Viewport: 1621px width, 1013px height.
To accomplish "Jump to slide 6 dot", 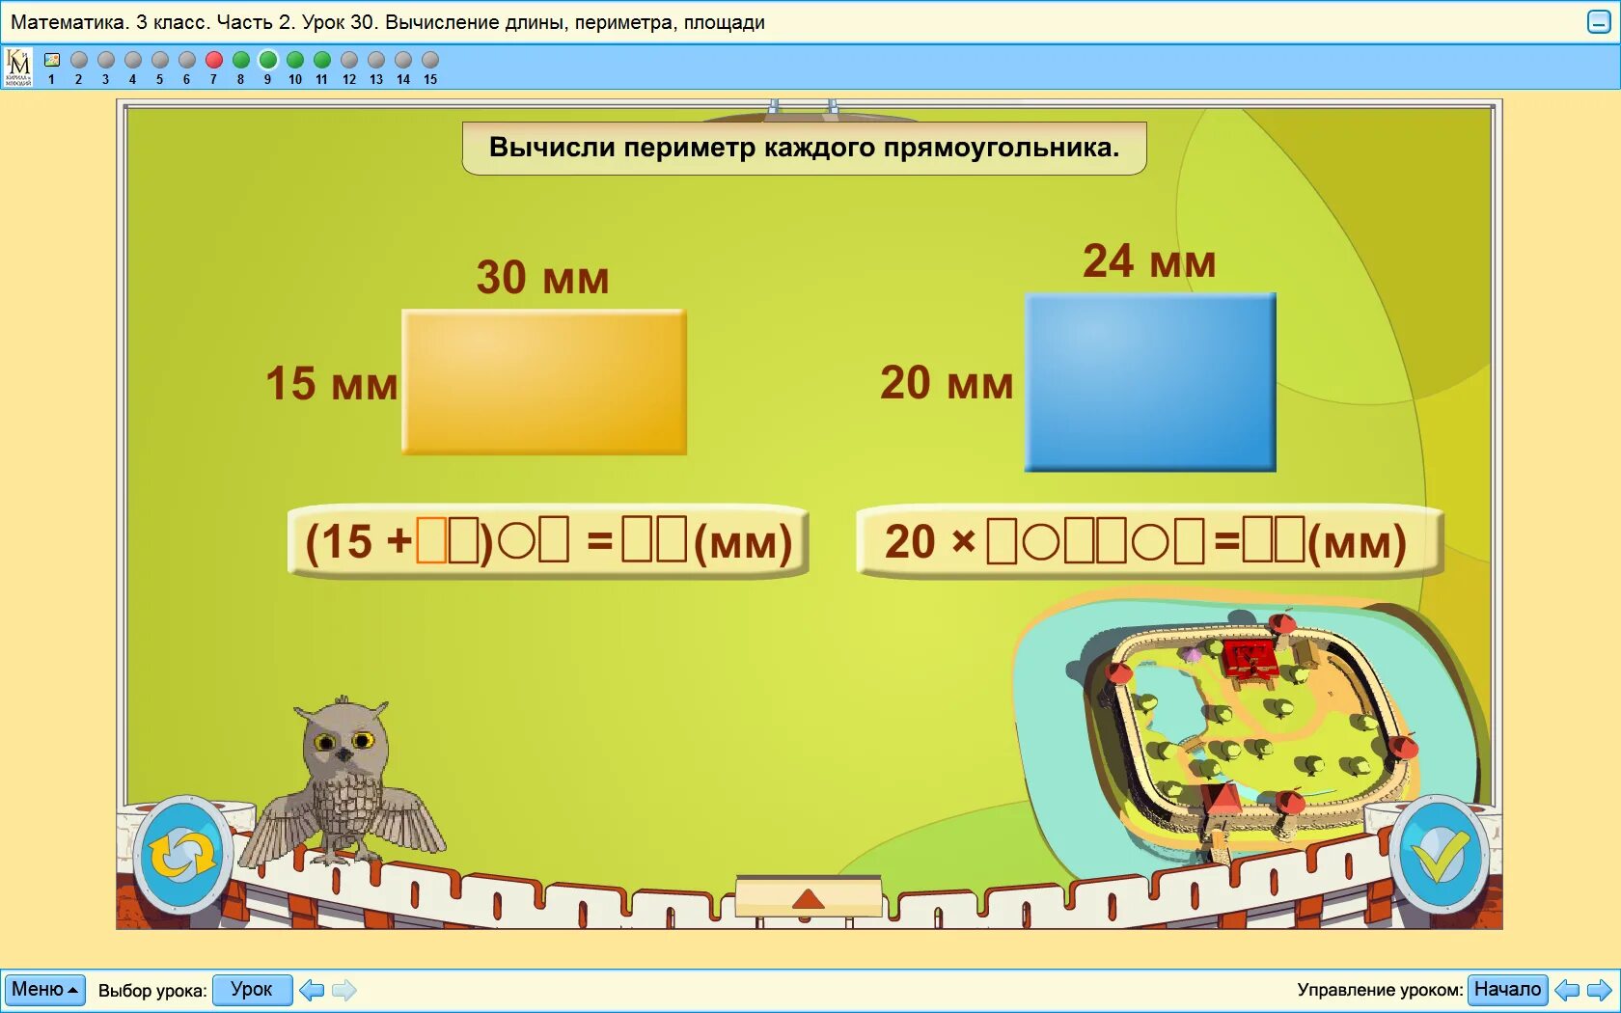I will [x=187, y=60].
